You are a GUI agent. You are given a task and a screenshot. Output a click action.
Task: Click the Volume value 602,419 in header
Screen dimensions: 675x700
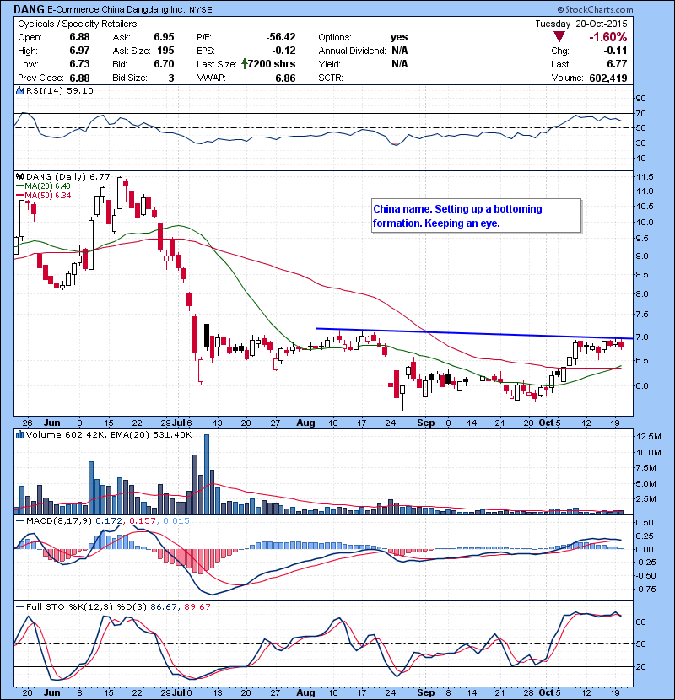pyautogui.click(x=608, y=78)
